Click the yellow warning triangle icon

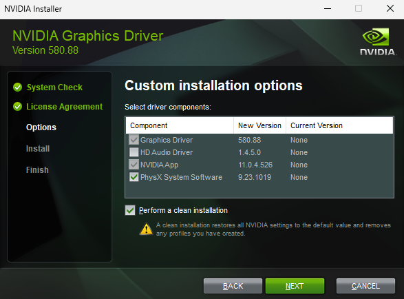(x=147, y=229)
